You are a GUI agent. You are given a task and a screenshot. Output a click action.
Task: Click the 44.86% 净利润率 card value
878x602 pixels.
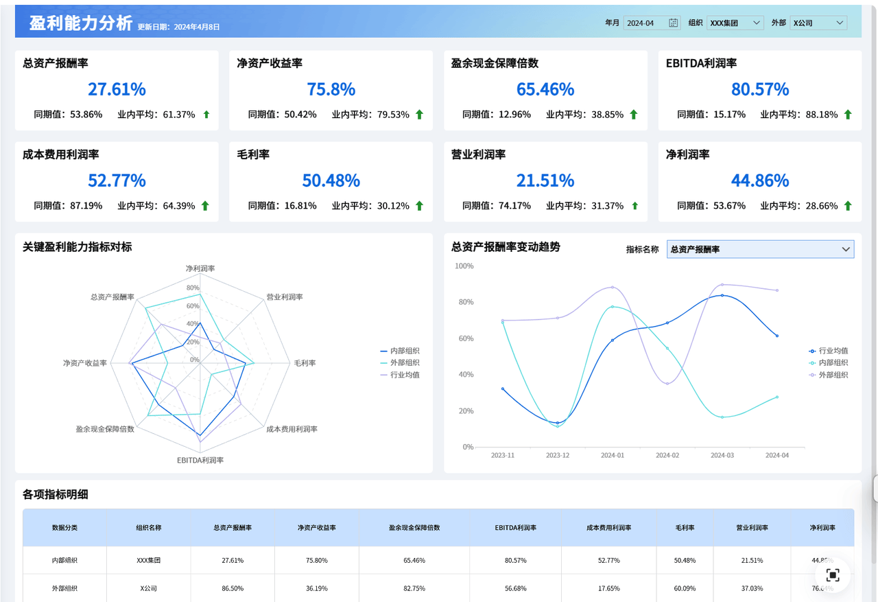tap(760, 181)
